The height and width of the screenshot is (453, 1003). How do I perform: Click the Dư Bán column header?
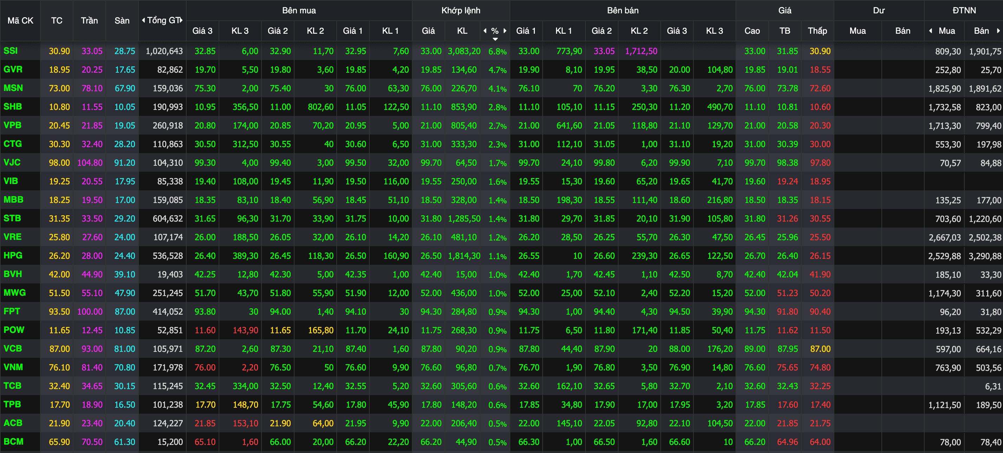(x=902, y=31)
